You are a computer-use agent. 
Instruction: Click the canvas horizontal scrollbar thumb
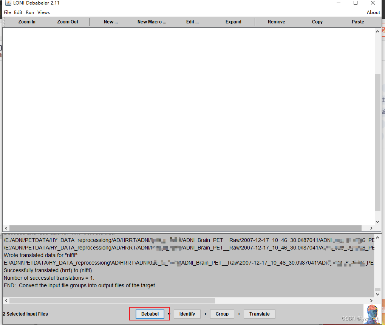[x=186, y=228]
